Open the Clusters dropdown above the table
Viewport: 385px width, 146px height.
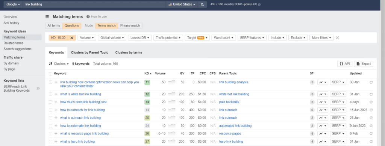(59, 64)
